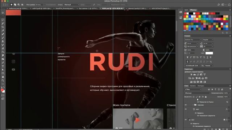232x130 pixels.
Task: Select the Pen tool
Action: click(x=3, y=62)
